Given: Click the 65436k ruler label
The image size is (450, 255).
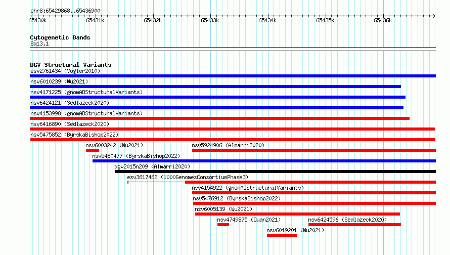Looking at the screenshot, I should 383,20.
